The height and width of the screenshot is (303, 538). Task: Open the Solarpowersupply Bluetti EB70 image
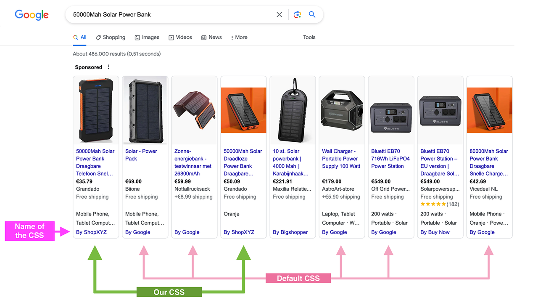coord(440,110)
